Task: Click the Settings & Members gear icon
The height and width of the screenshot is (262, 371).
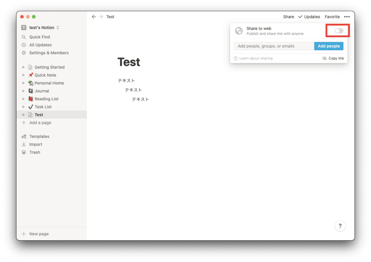Action: 24,53
